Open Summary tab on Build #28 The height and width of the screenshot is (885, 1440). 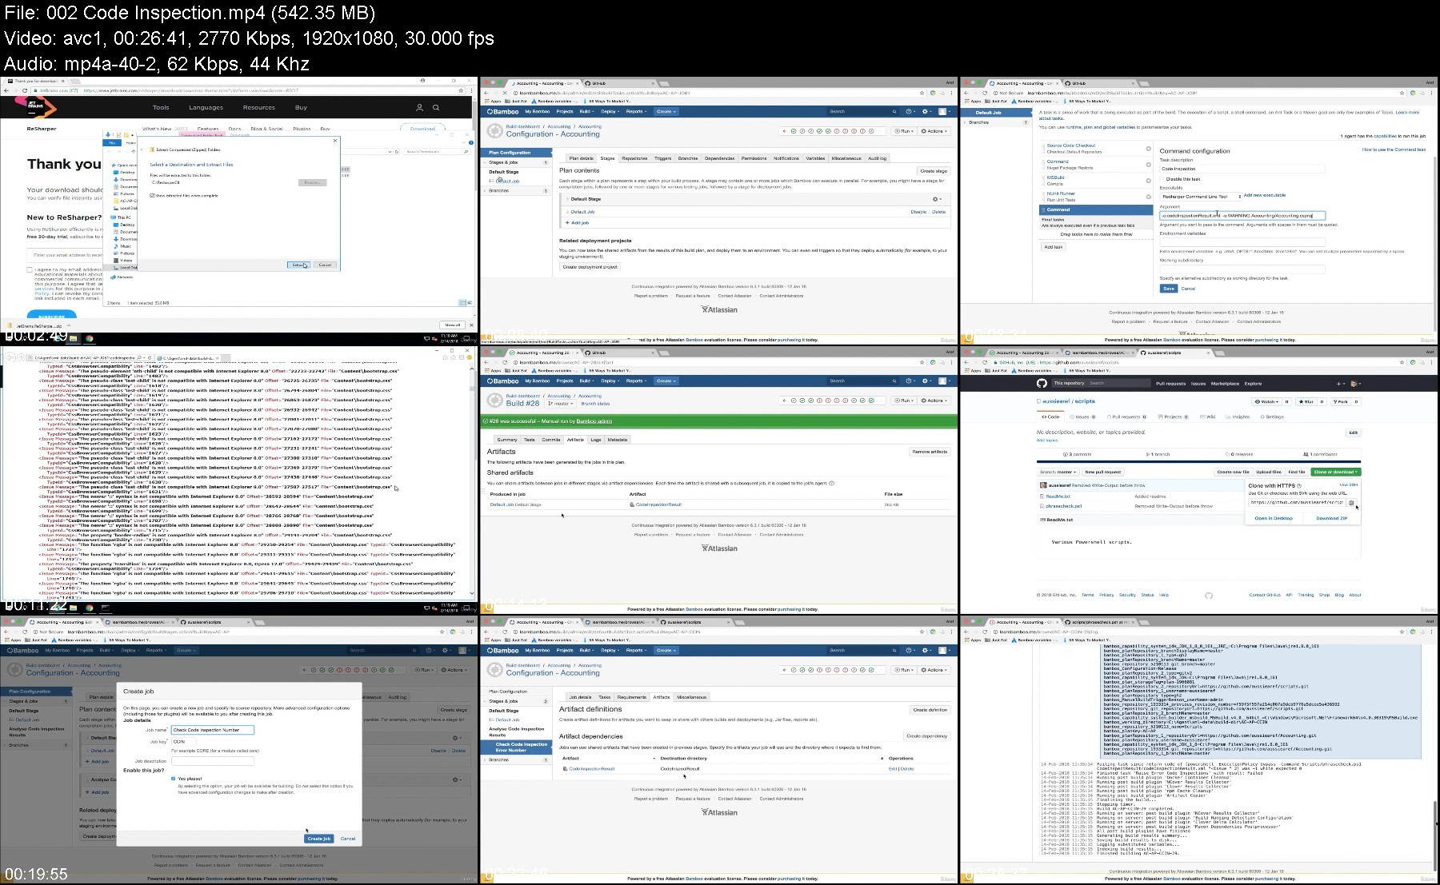pos(507,440)
